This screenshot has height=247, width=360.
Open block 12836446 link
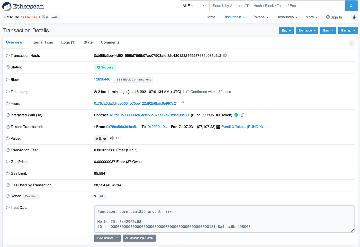pos(102,79)
